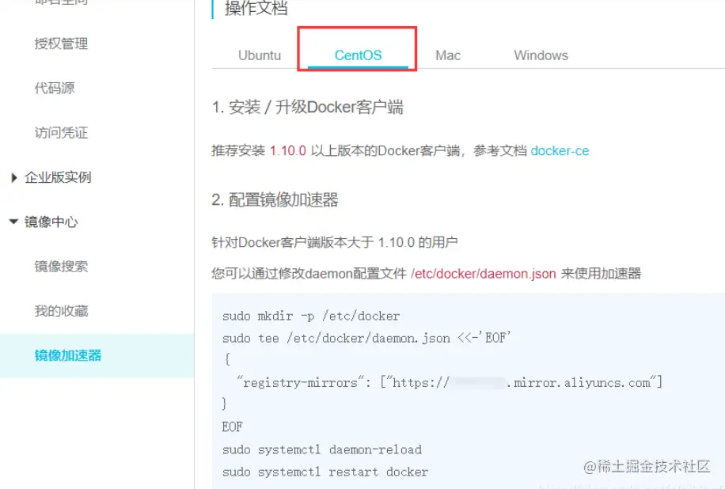Viewport: 725px width, 489px height.
Task: Open the Windows instructions tab
Action: click(540, 55)
